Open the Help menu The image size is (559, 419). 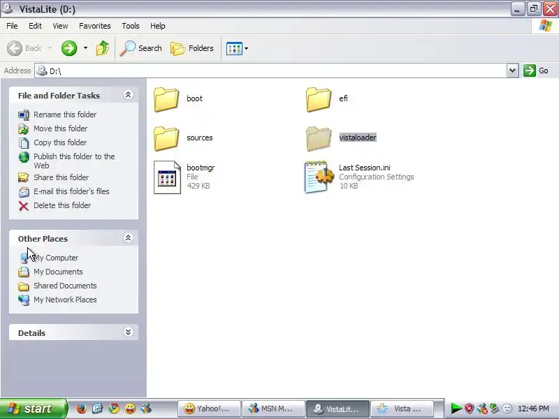(158, 26)
